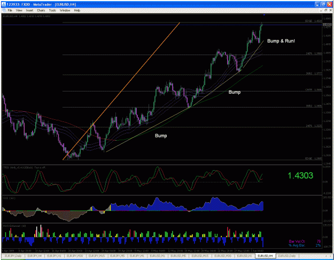The height and width of the screenshot is (260, 334).
Task: Minimize the inner chart window
Action: click(321, 10)
